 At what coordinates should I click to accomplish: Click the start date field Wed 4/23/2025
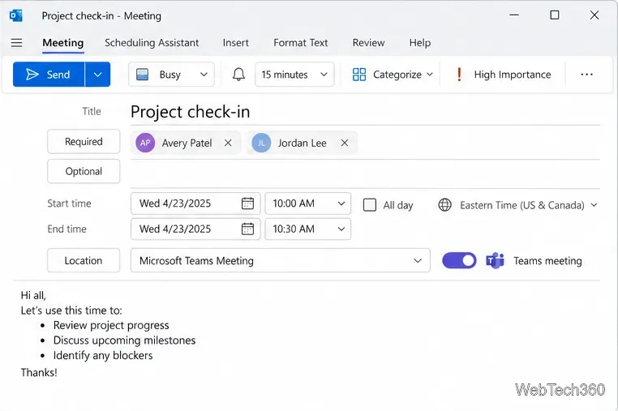pos(195,203)
